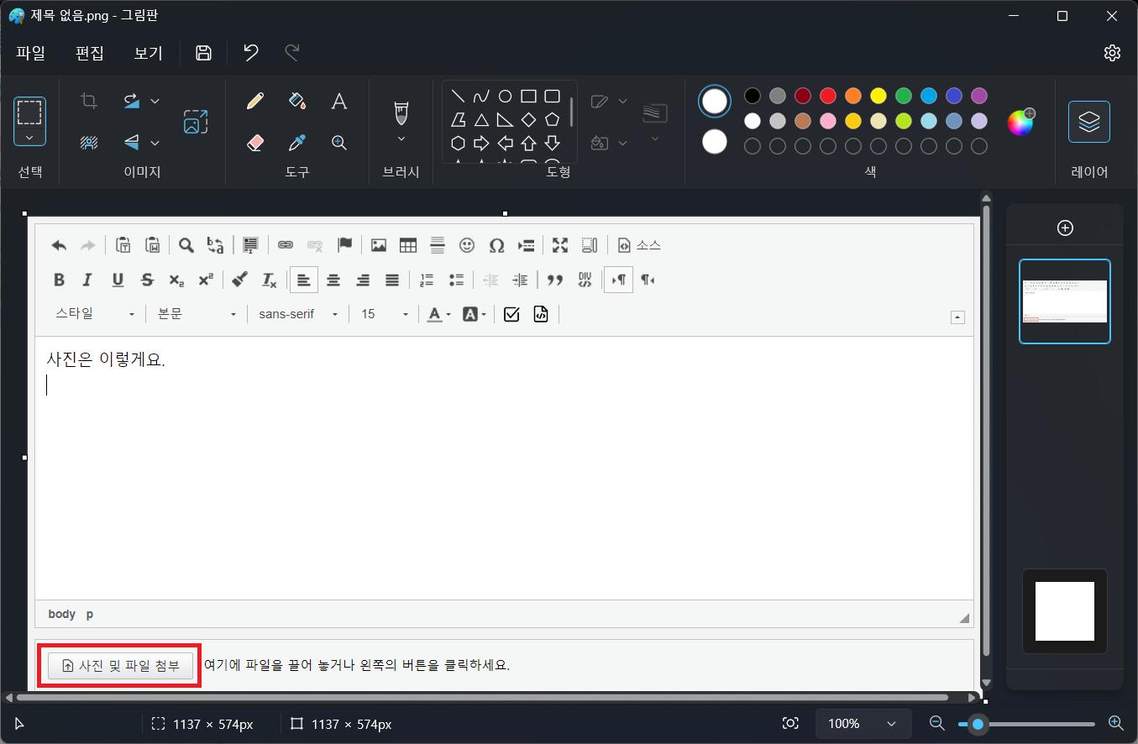Click the horizontal canvas scrollbar
The image size is (1138, 744).
coord(482,697)
